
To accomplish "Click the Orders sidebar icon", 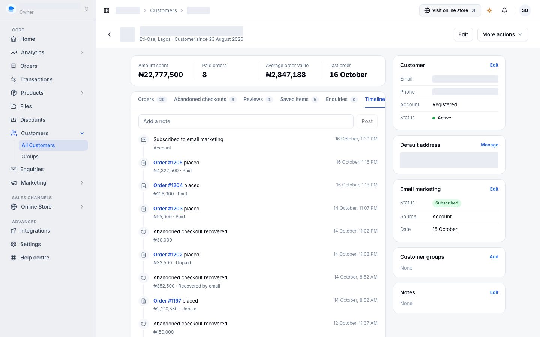I will click(13, 66).
